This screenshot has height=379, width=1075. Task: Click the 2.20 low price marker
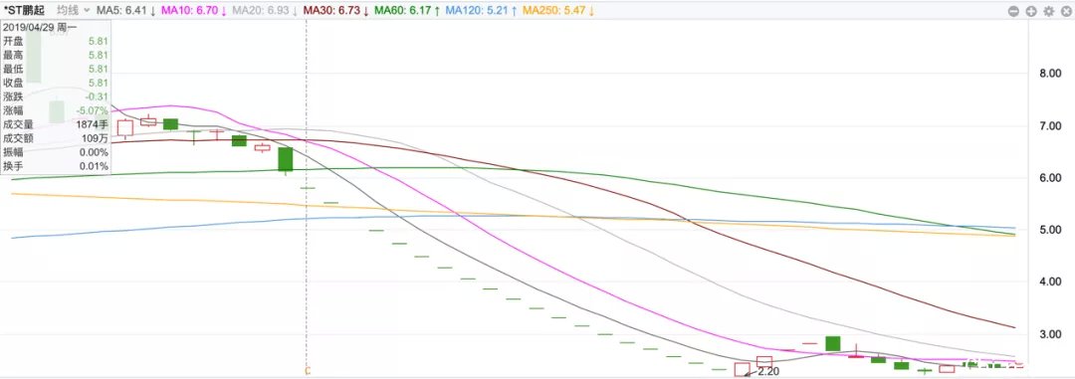(x=767, y=372)
